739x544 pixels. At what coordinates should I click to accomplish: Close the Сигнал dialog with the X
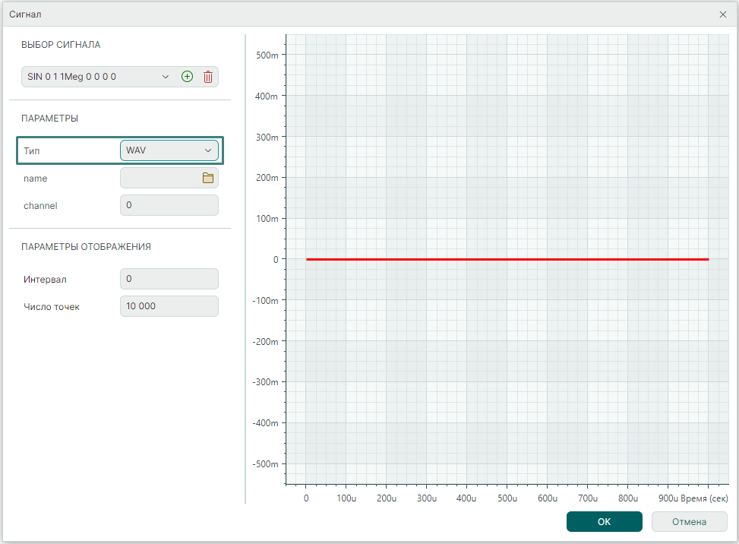click(x=722, y=14)
